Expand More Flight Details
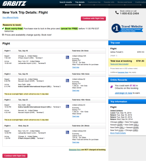This screenshot has height=161, width=146. (x=118, y=133)
